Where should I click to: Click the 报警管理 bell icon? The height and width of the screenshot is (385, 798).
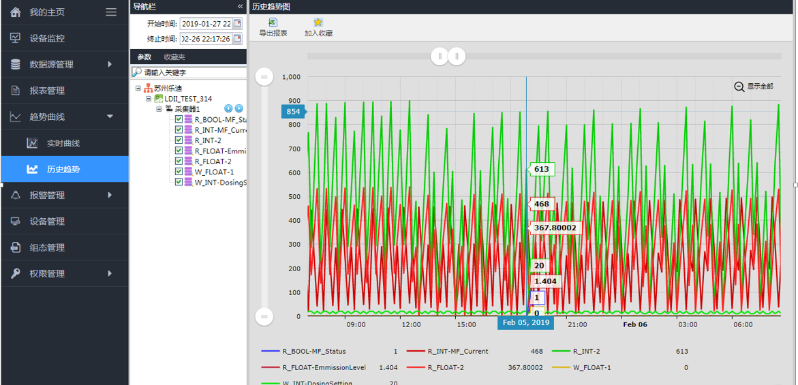16,196
